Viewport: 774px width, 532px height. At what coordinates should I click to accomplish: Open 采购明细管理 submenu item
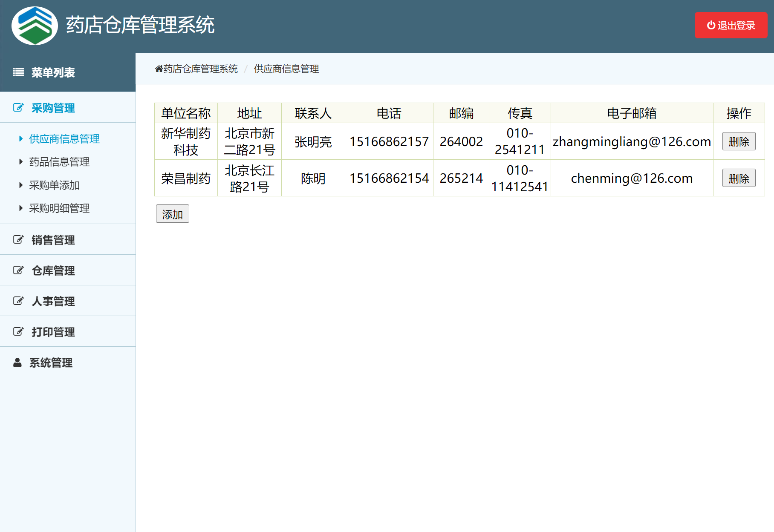click(x=59, y=208)
